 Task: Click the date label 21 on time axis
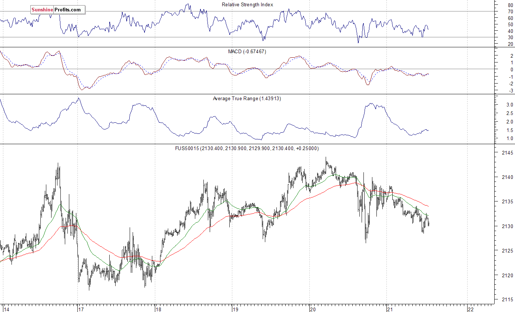point(390,309)
